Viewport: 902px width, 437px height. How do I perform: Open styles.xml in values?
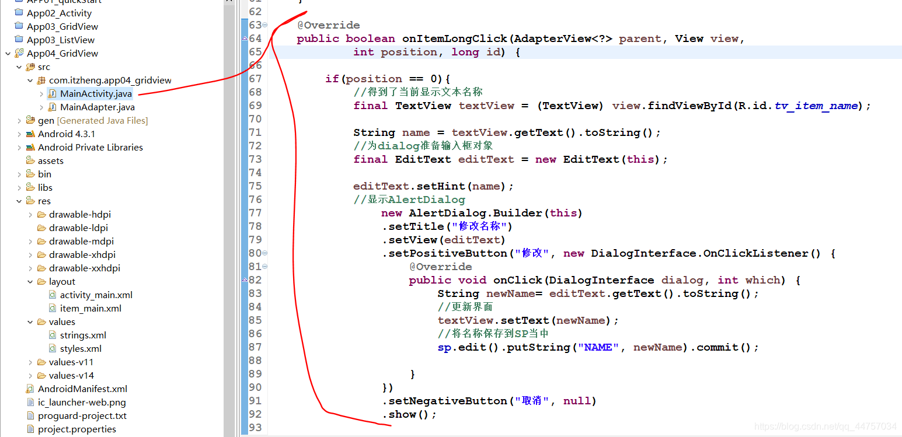81,348
